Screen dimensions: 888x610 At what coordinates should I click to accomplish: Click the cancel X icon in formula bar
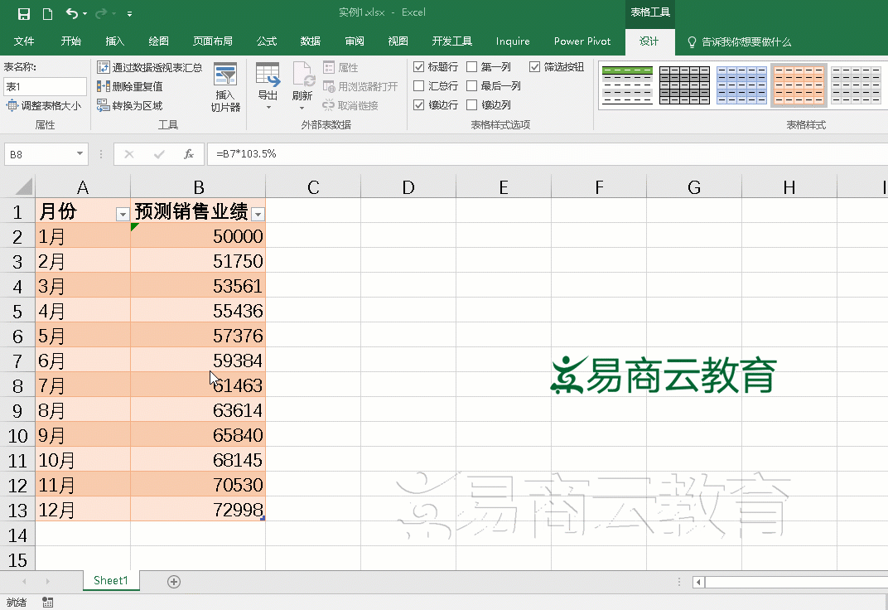[x=129, y=154]
